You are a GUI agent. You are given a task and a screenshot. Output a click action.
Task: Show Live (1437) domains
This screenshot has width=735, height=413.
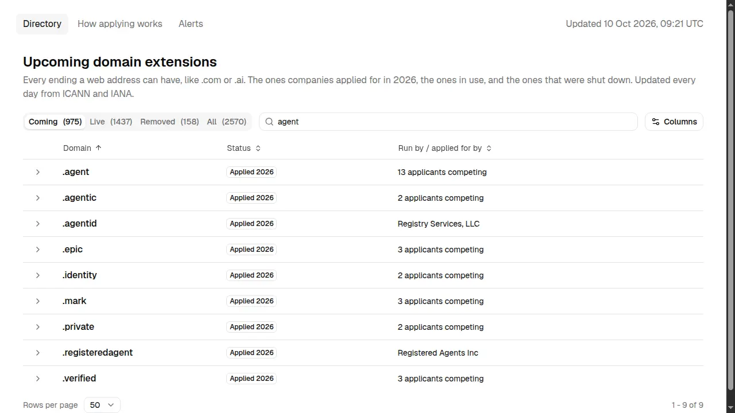point(111,122)
